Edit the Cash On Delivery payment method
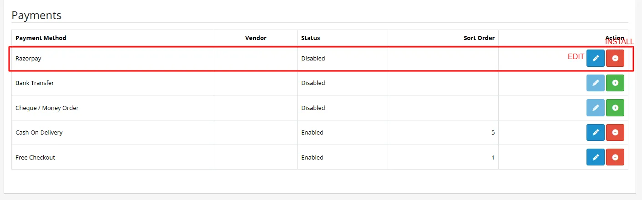 [595, 133]
